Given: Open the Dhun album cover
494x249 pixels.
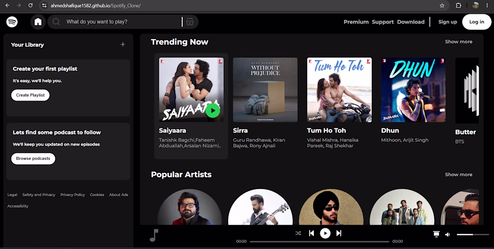Looking at the screenshot, I should (413, 90).
